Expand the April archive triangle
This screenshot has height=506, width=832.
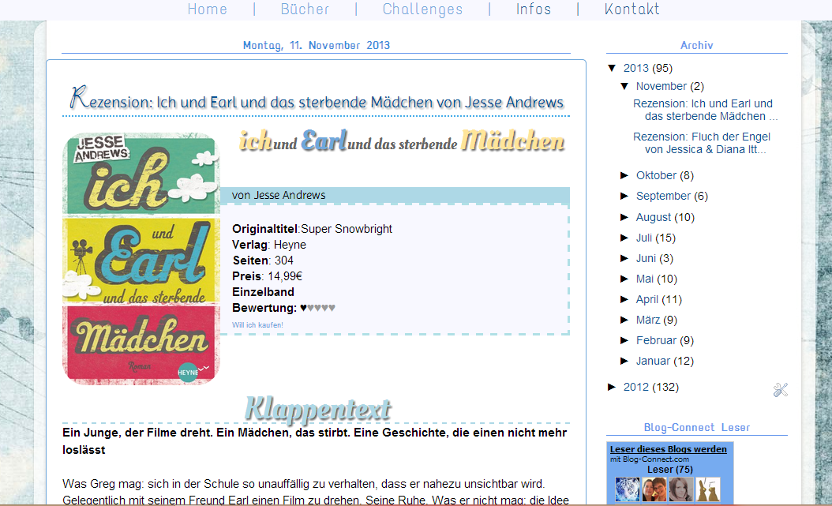coord(624,299)
